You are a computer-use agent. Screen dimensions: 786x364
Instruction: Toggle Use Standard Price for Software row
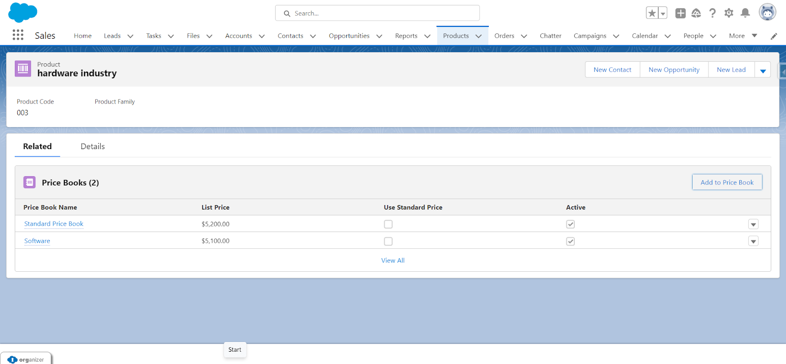(x=388, y=241)
